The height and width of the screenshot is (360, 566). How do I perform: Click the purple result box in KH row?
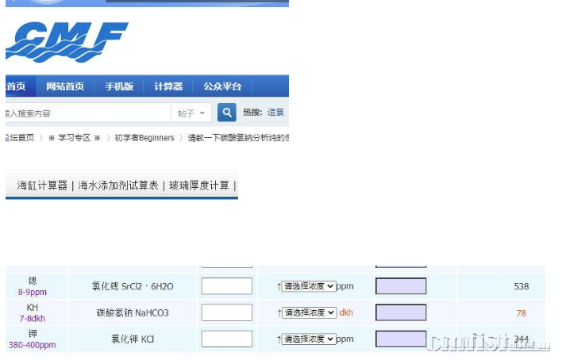click(x=401, y=312)
